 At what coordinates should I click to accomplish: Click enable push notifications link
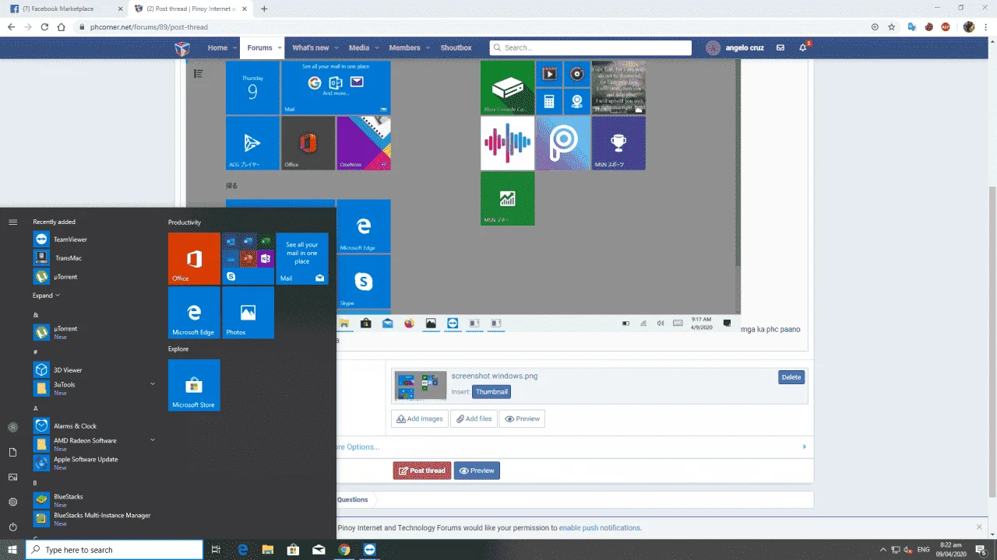(x=600, y=527)
